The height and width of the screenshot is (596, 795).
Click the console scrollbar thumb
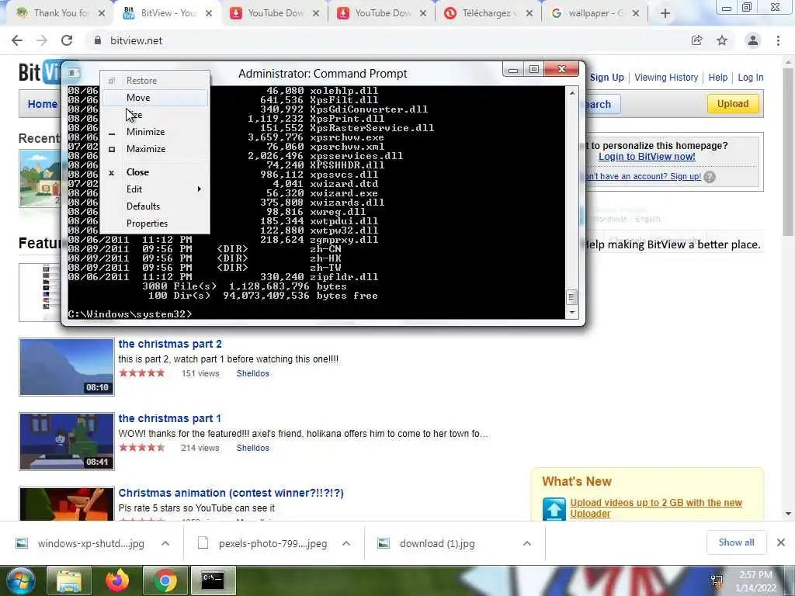point(572,297)
